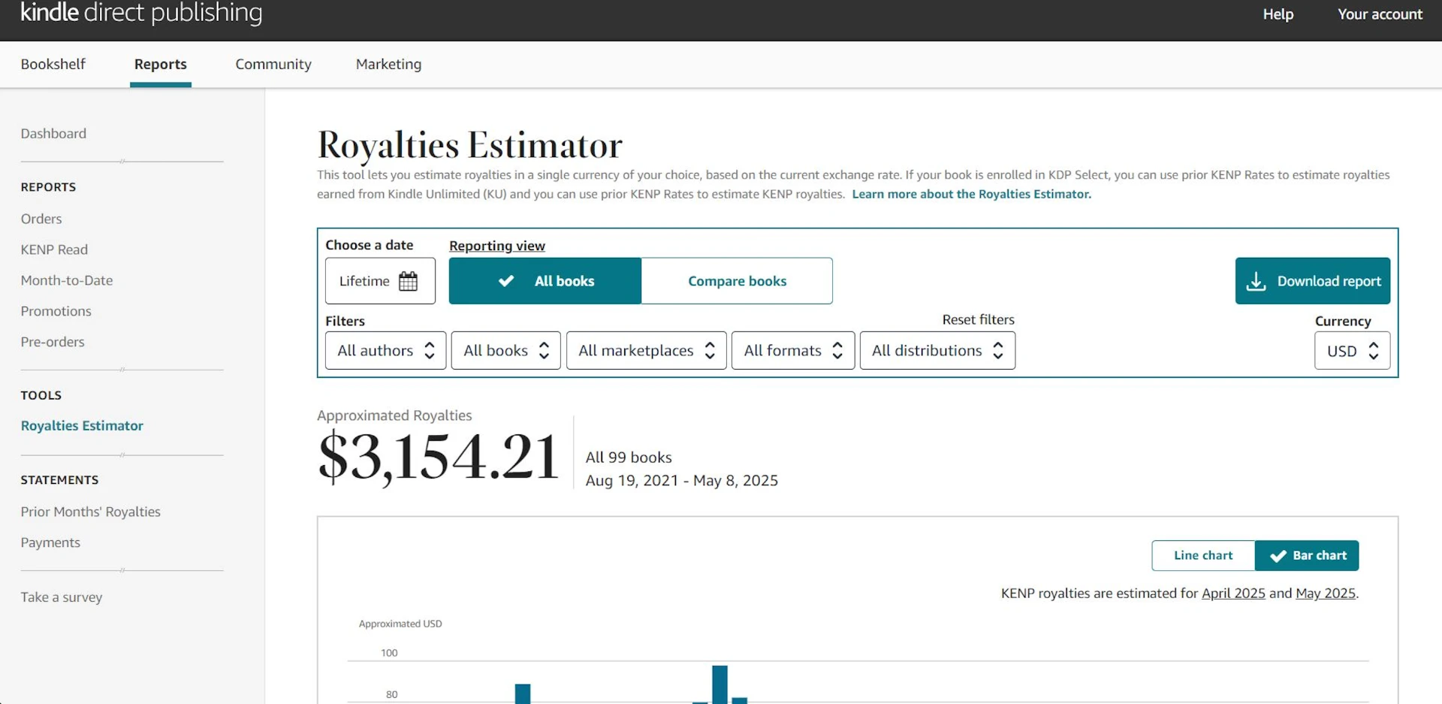Open the Lifetime date chooser

pos(380,281)
